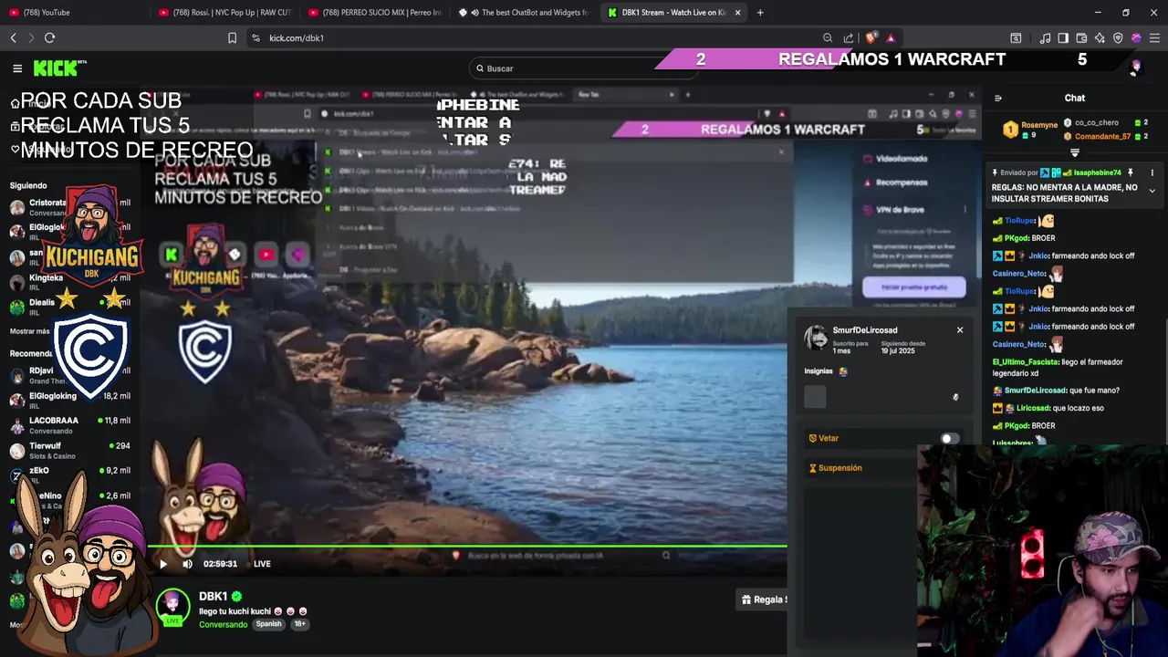Open the media control music note icon
The width and height of the screenshot is (1168, 657).
(1045, 37)
